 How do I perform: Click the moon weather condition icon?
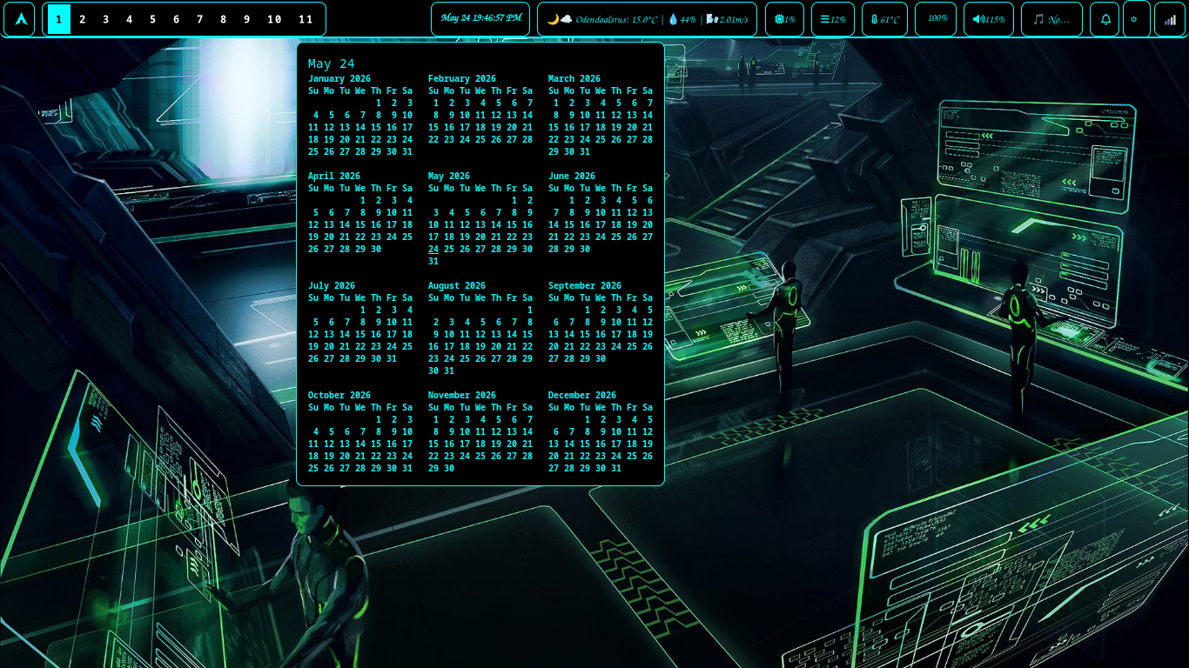(x=553, y=19)
